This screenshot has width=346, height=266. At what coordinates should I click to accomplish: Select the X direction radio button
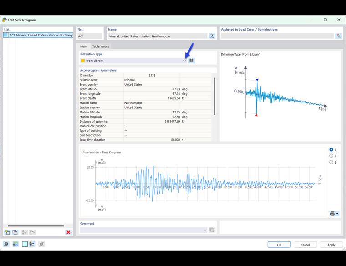tap(331, 150)
